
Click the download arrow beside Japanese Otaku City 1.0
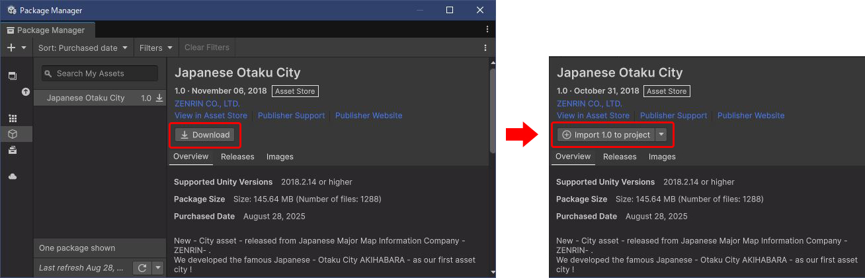click(x=159, y=98)
